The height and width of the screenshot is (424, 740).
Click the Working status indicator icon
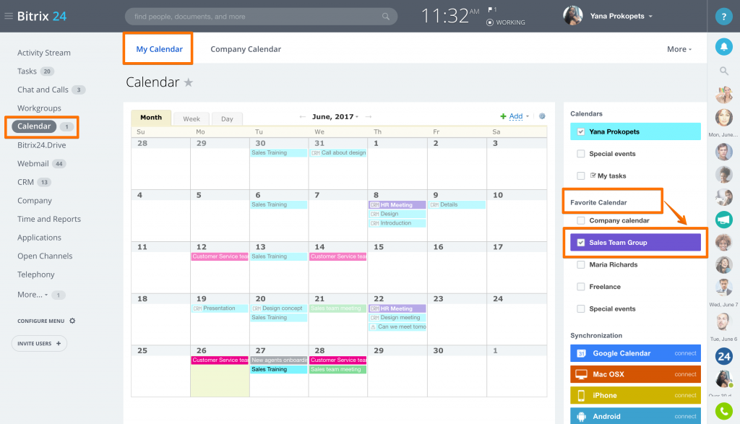point(490,22)
